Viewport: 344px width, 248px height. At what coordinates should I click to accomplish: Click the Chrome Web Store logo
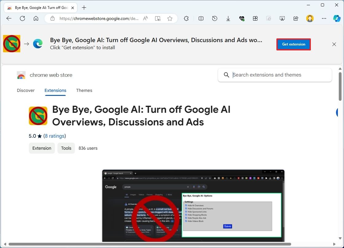(x=21, y=75)
